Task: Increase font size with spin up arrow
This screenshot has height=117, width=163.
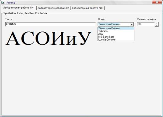Action: tap(156, 23)
